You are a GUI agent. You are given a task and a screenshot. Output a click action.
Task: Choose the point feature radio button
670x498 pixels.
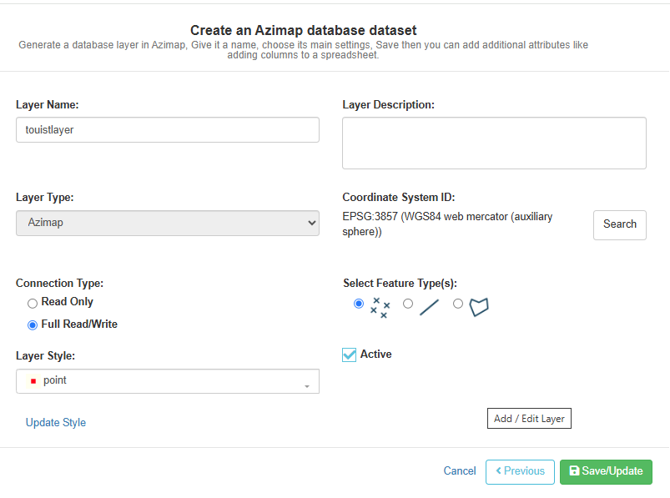[x=359, y=304]
